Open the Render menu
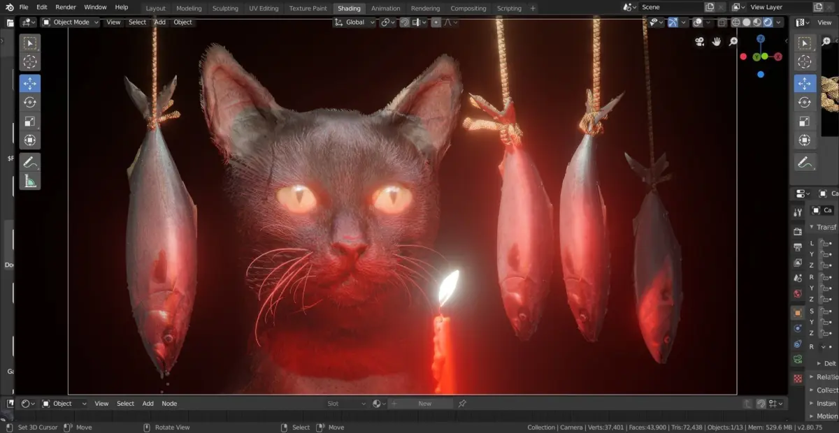Viewport: 839px width, 433px height. click(66, 7)
